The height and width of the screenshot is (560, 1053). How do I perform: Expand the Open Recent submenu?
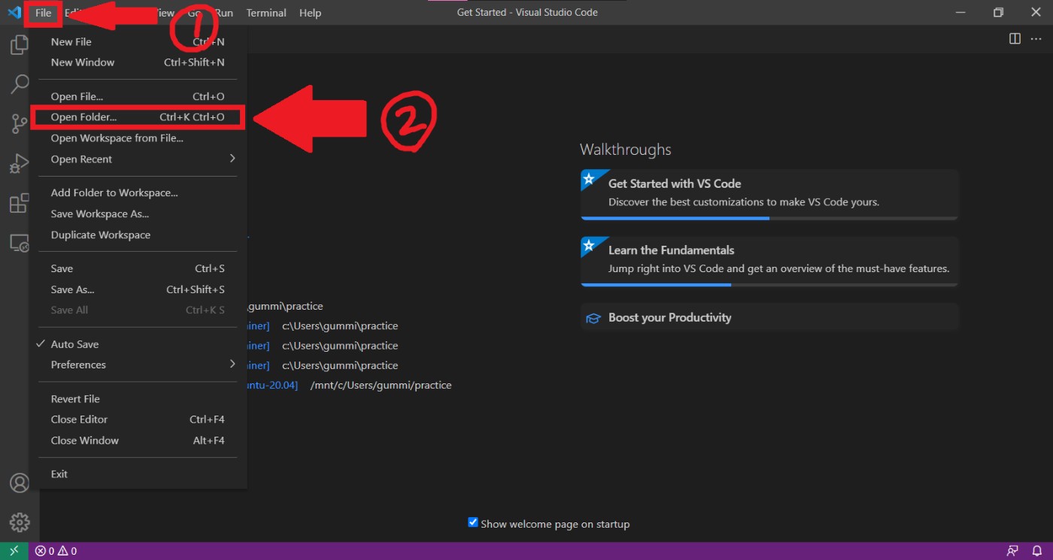coord(138,159)
